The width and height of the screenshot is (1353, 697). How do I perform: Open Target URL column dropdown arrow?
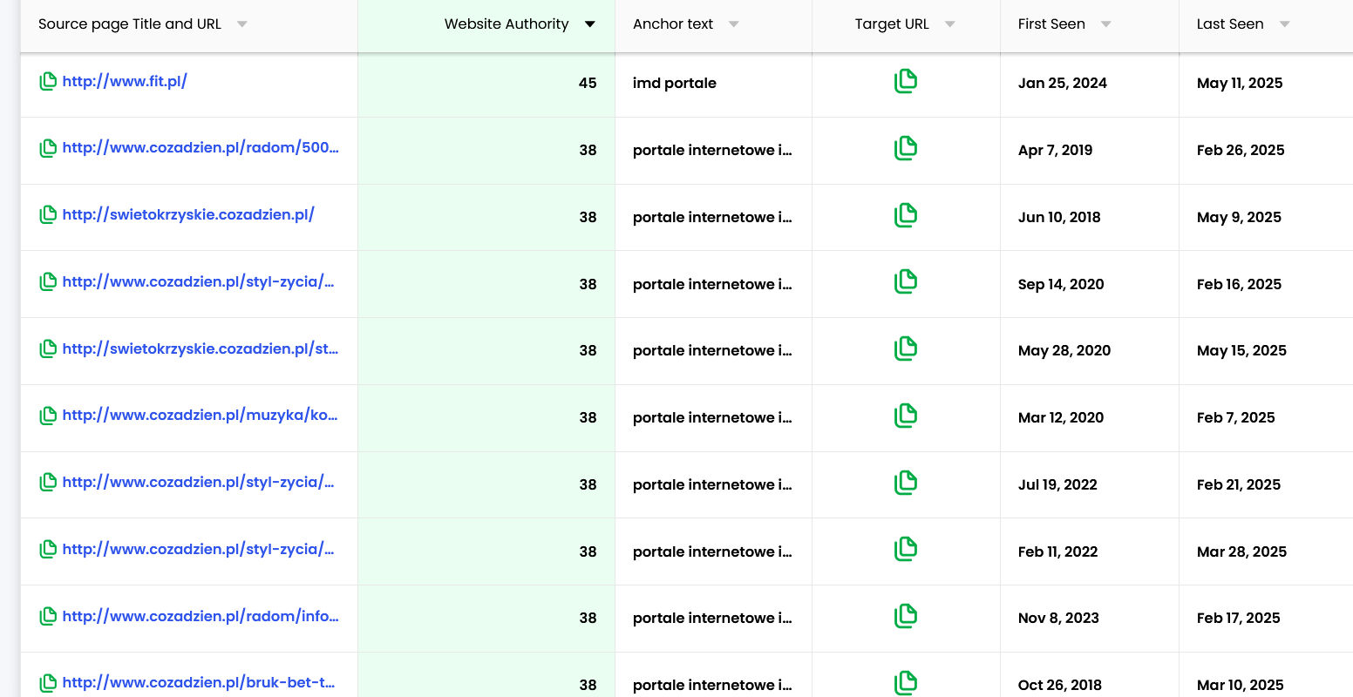tap(950, 24)
